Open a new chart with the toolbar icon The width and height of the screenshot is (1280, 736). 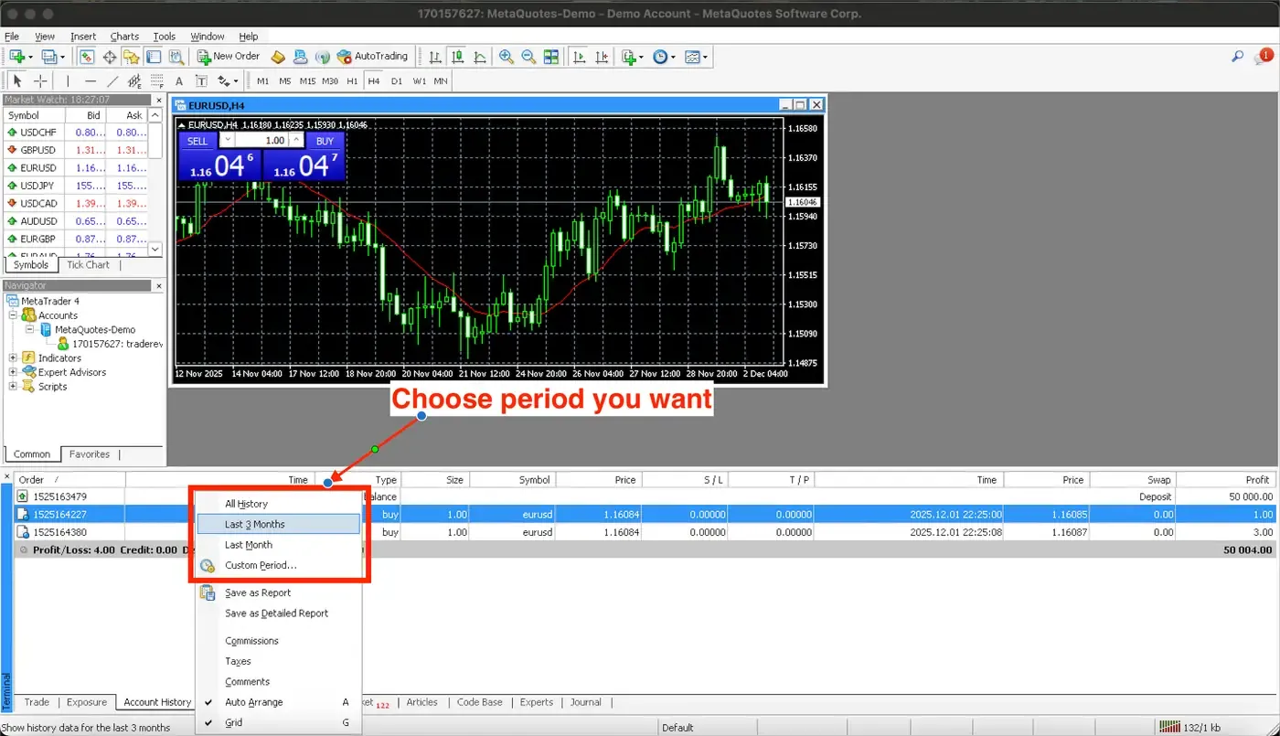tap(16, 57)
